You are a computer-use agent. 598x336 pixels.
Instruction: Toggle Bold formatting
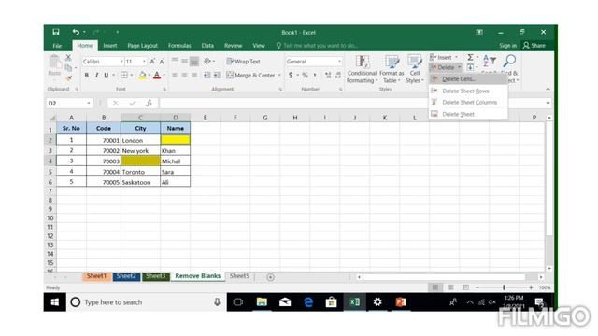coord(87,76)
